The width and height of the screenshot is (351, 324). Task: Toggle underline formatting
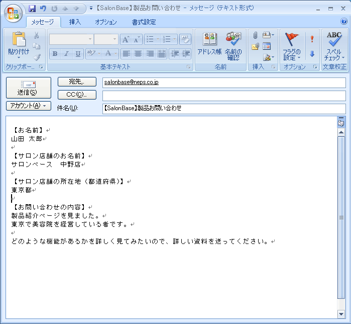tap(78, 54)
